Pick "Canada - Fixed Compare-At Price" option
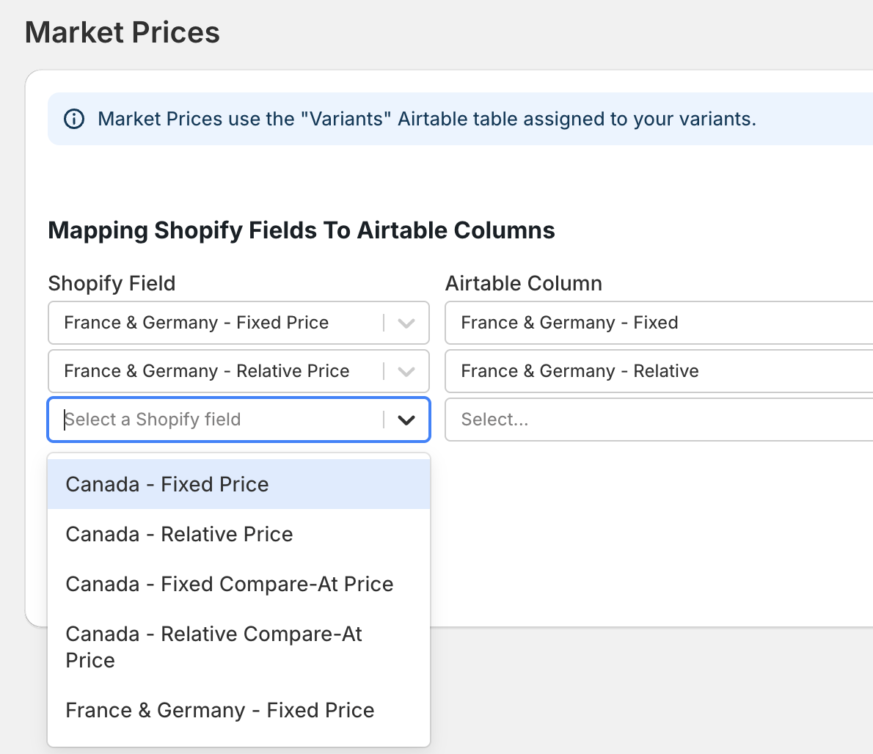873x754 pixels. [x=230, y=584]
